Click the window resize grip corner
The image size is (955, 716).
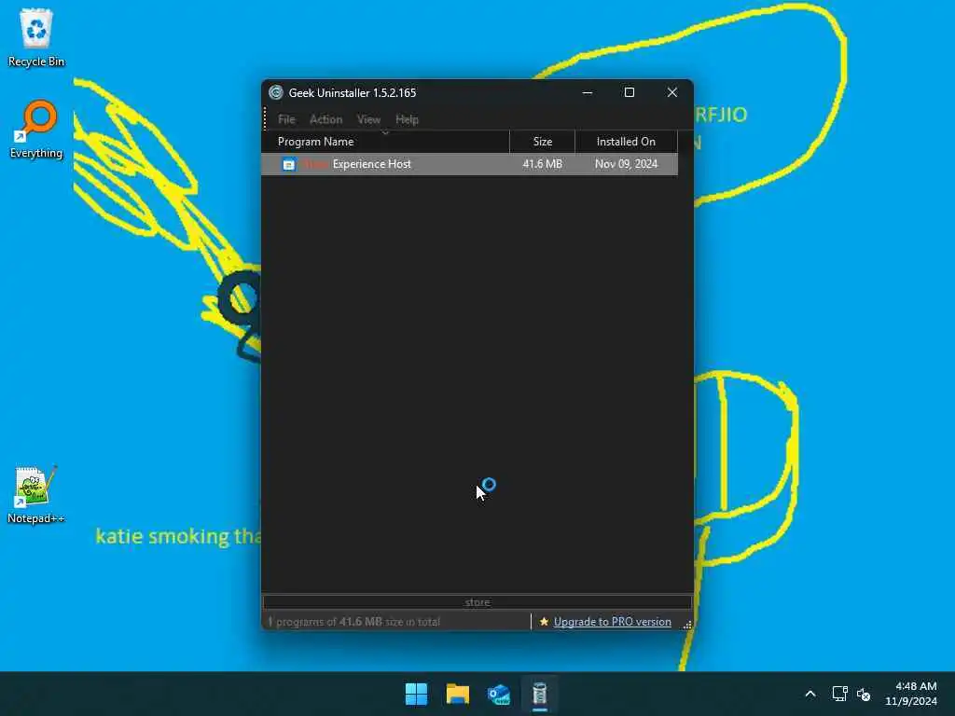point(687,625)
